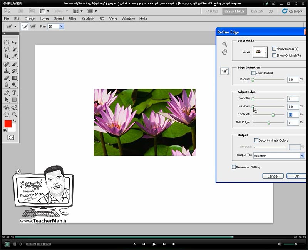Open the Select menu
The height and width of the screenshot is (250, 308).
click(x=59, y=18)
